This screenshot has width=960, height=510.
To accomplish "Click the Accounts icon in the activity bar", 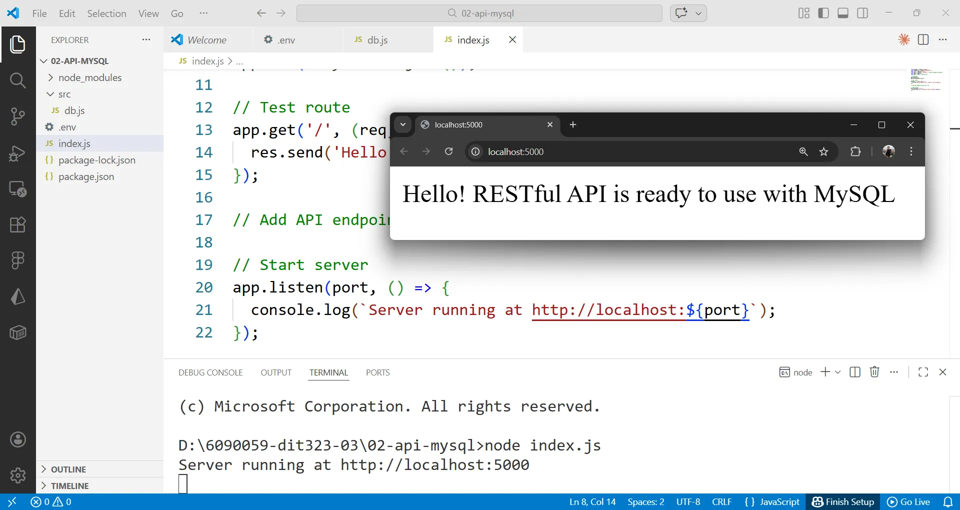I will (x=18, y=439).
